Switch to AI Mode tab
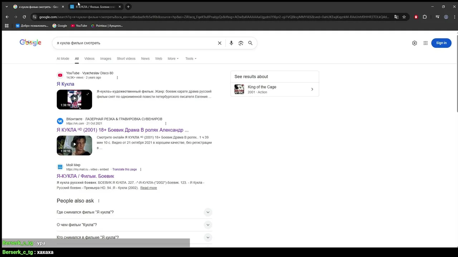The image size is (458, 257). [x=63, y=59]
